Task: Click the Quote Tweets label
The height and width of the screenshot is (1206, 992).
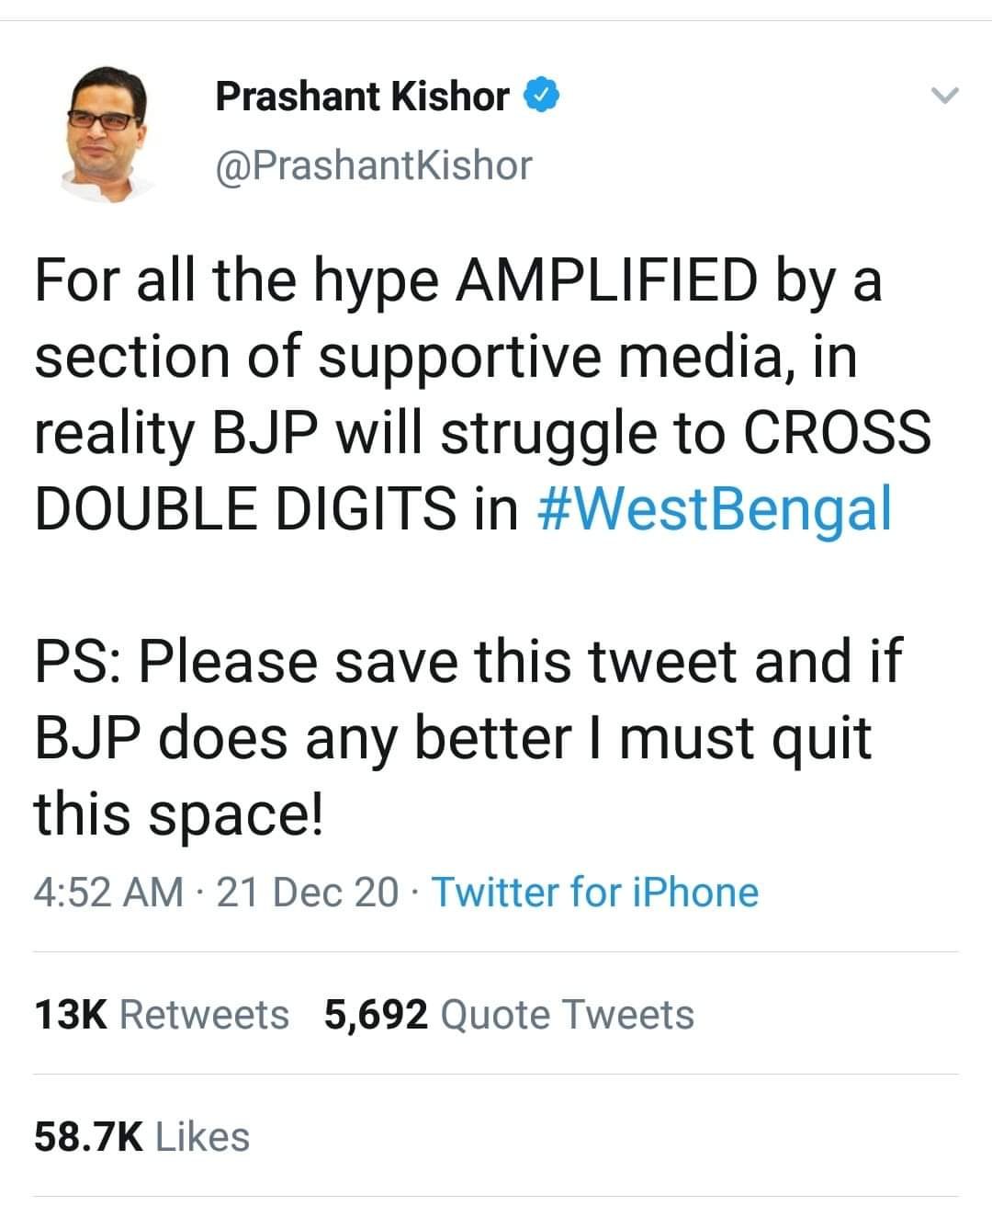Action: tap(565, 1014)
